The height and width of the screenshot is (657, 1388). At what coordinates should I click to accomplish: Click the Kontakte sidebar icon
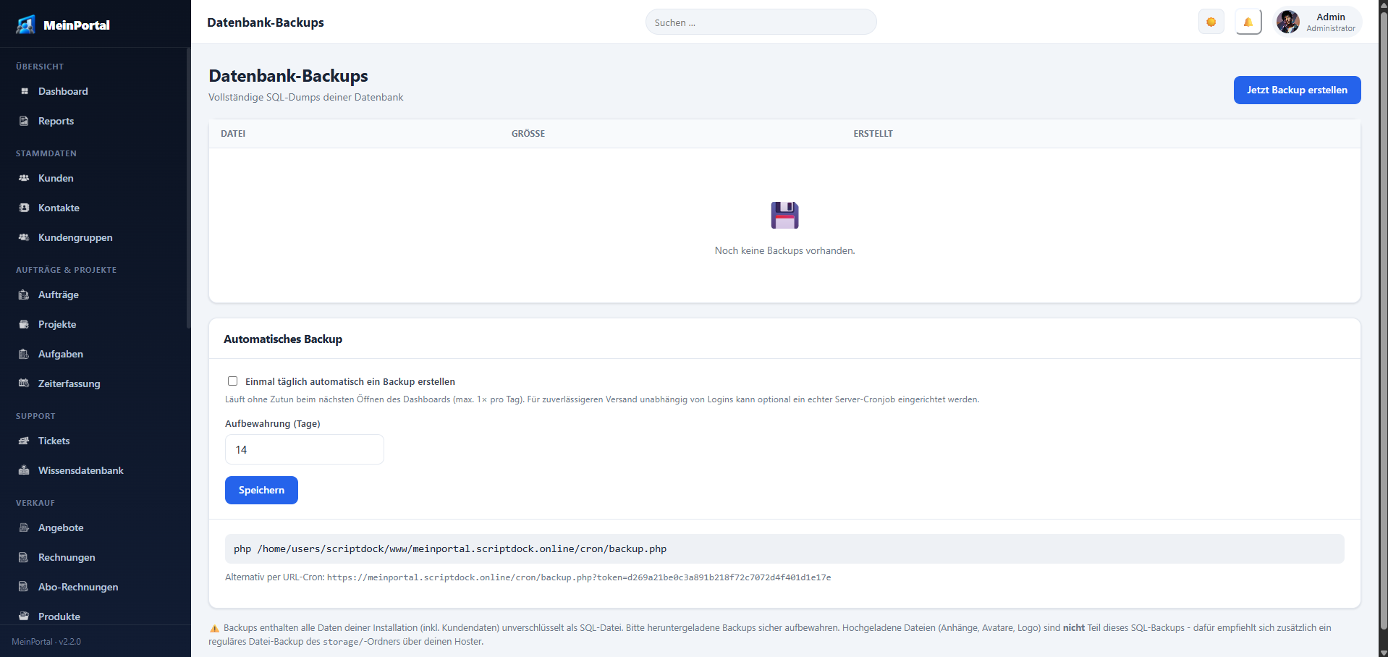tap(24, 208)
